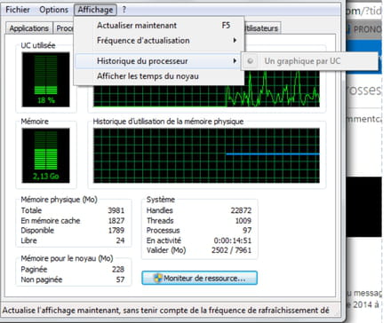Click the physical memory history graph
Screen dimensions: 391x323
click(x=206, y=155)
